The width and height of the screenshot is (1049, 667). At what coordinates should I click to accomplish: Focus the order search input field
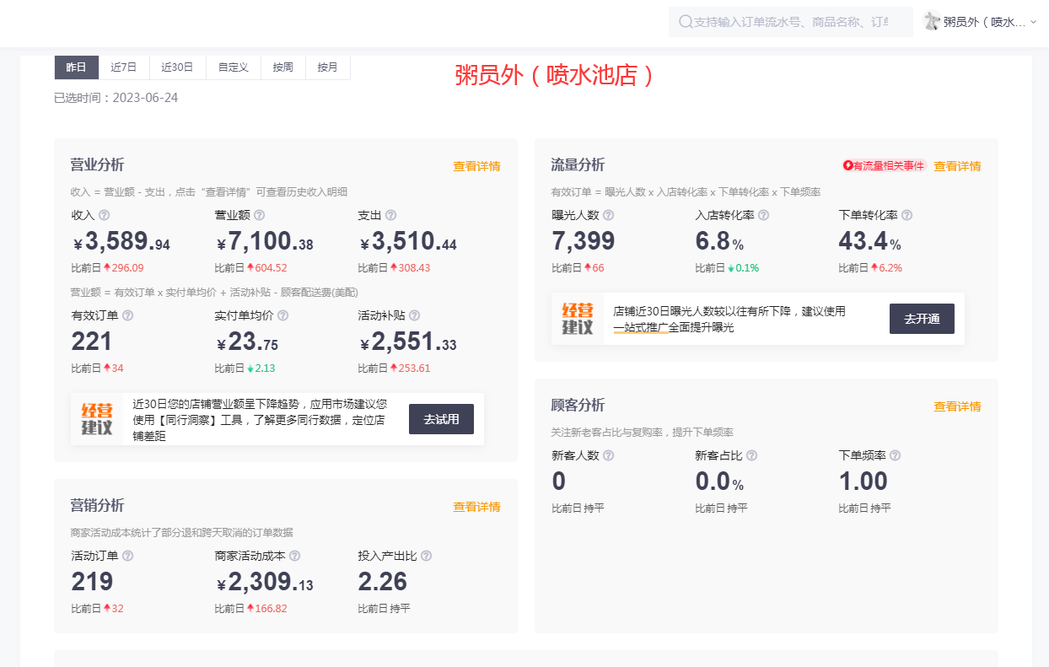pyautogui.click(x=791, y=22)
